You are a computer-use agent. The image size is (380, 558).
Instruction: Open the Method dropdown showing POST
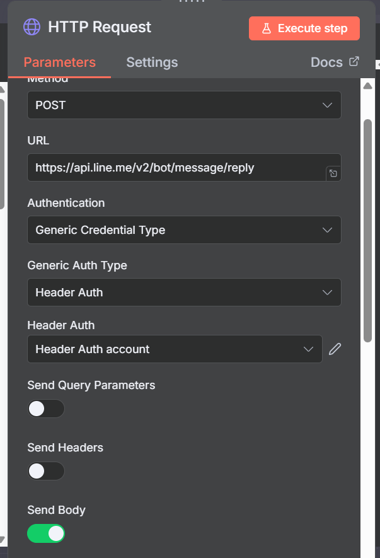pos(184,105)
